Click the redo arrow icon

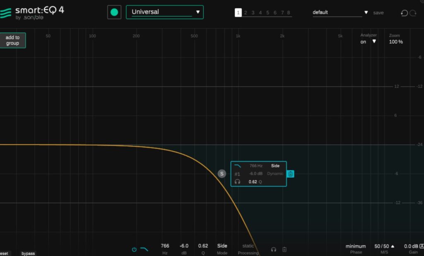point(413,13)
